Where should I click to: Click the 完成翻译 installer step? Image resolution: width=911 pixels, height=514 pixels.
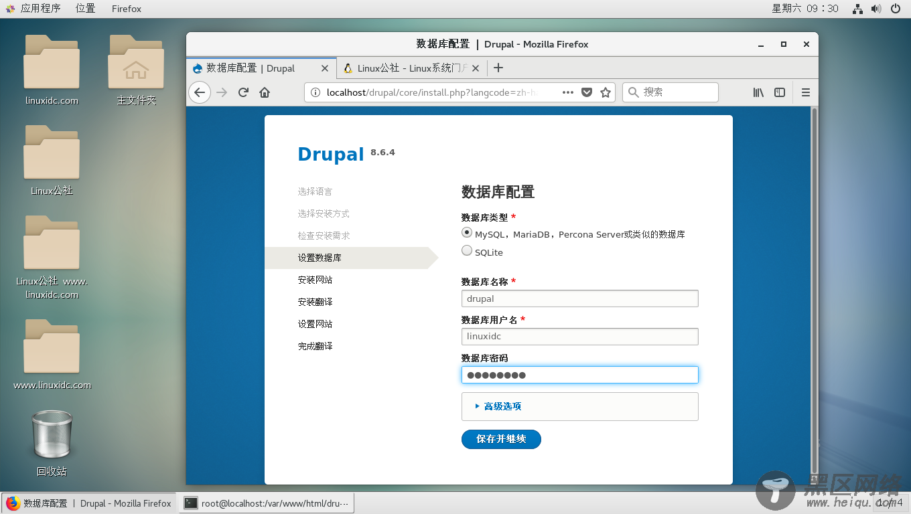click(x=315, y=346)
